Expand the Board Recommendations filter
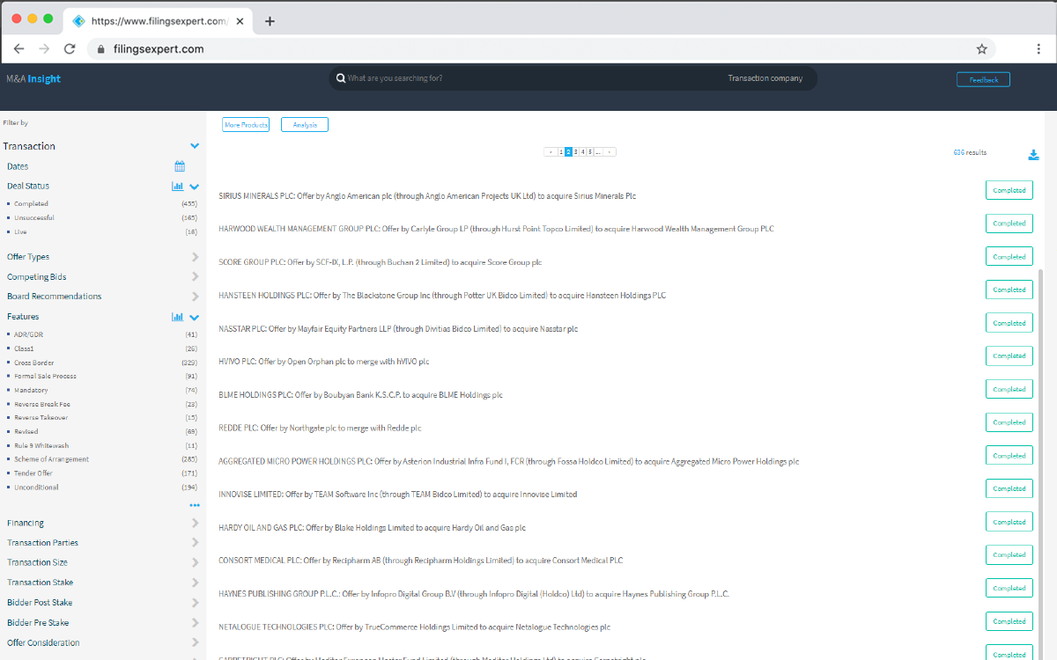This screenshot has width=1057, height=660. 196,297
